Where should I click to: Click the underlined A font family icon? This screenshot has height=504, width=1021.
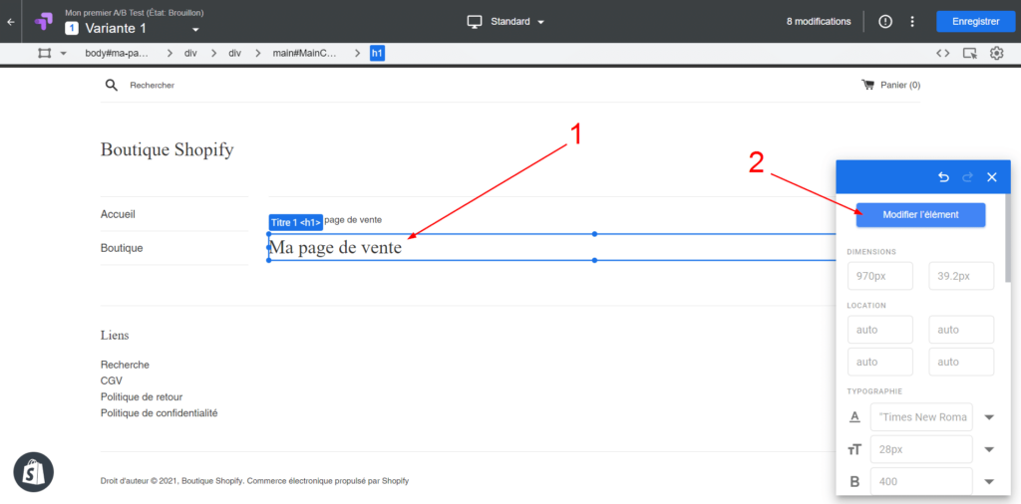(x=854, y=417)
